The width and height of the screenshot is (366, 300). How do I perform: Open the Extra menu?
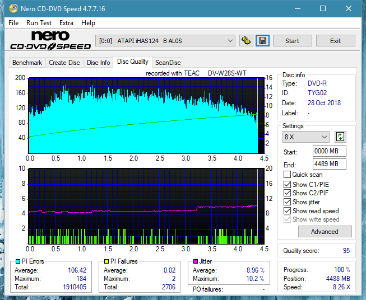pos(66,23)
